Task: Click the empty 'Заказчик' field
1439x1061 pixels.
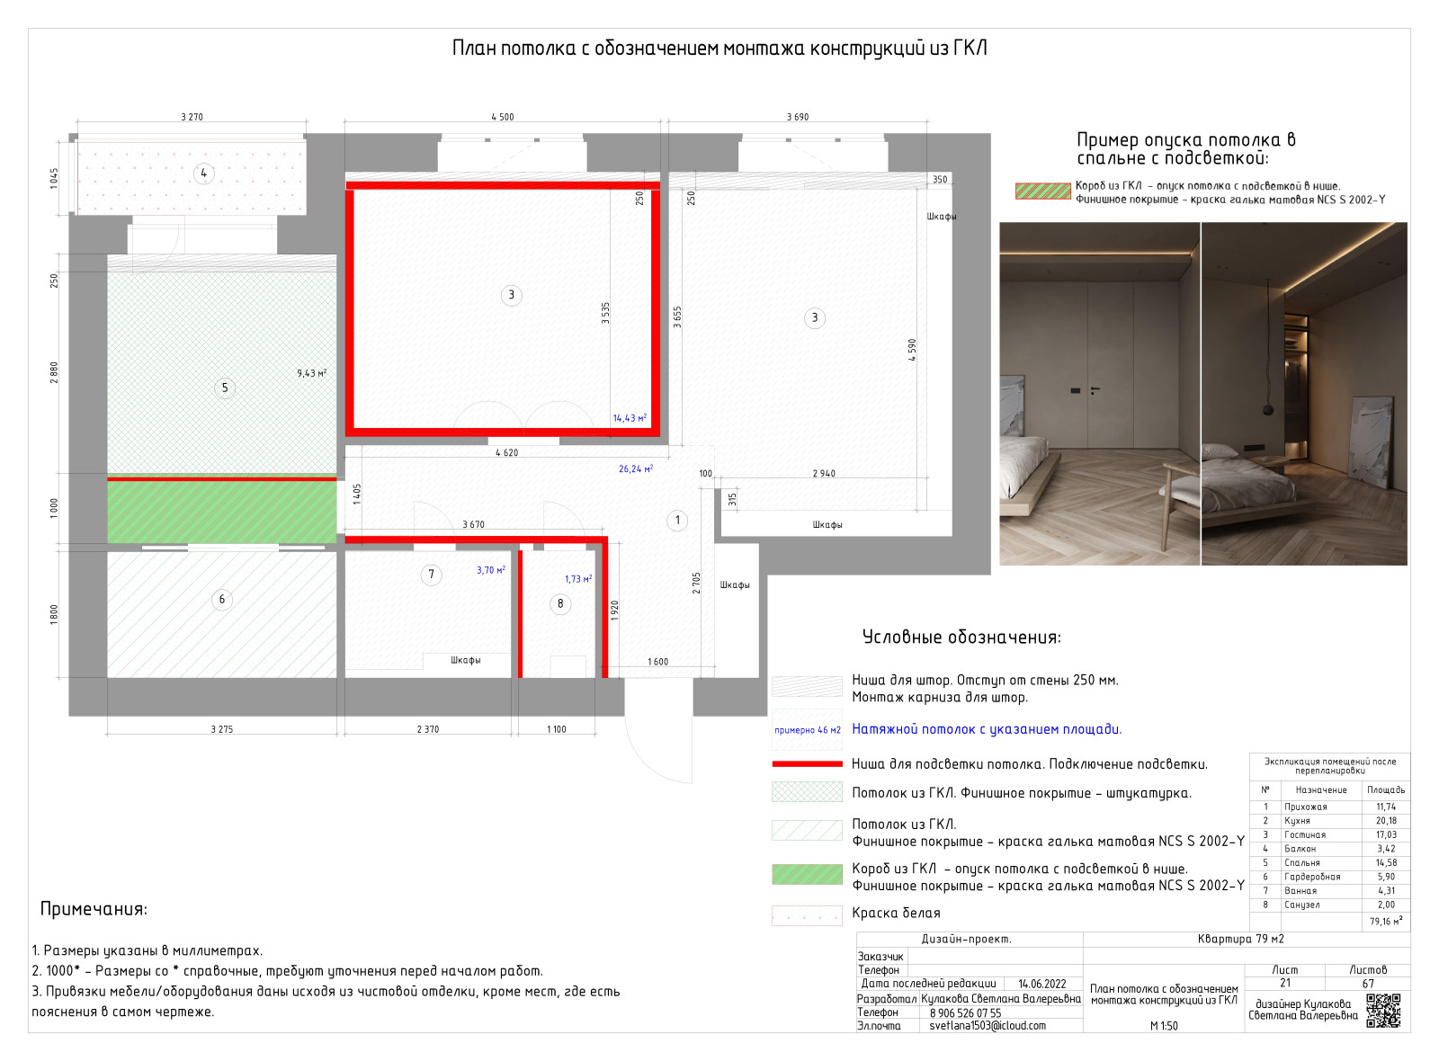Action: 993,957
